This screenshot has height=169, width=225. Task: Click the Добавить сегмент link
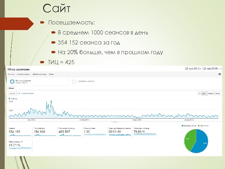[x=86, y=81]
